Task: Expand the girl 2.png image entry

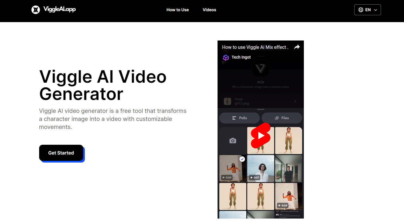Action: (295, 101)
